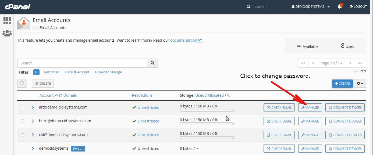The width and height of the screenshot is (373, 155).
Task: Check email for art@demo.cid-systems.com
Action: 279,107
